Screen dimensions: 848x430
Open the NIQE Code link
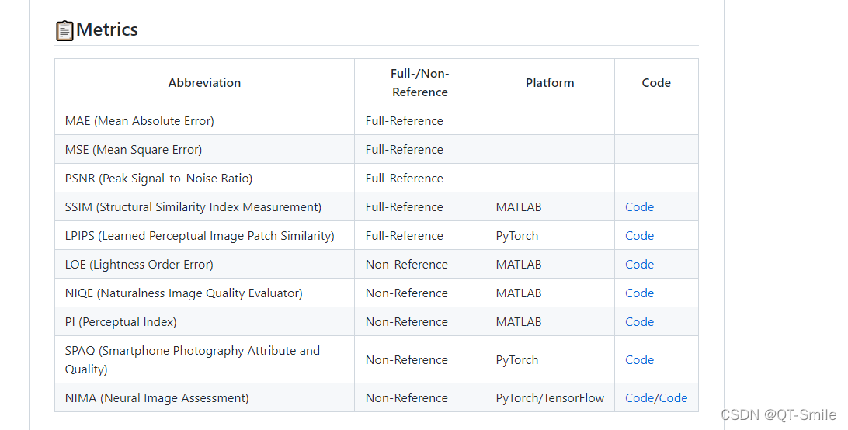[x=639, y=293]
